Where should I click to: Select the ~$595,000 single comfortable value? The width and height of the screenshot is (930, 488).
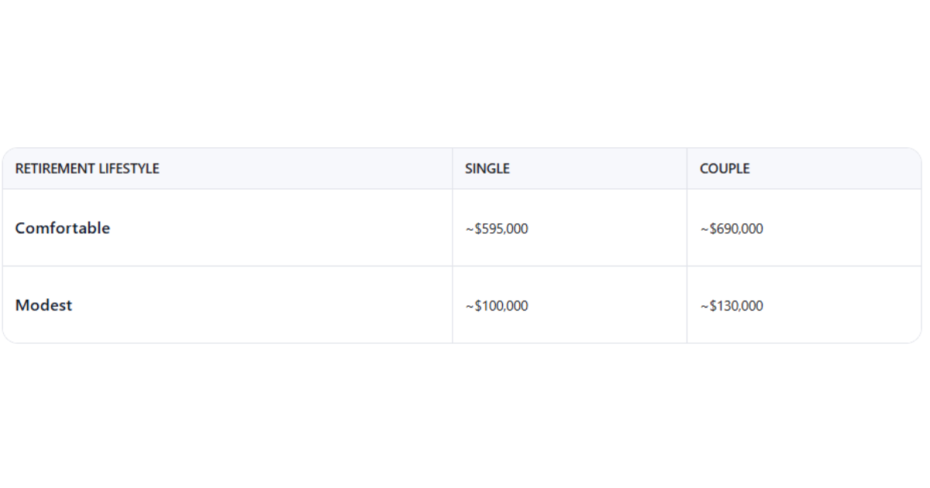497,229
